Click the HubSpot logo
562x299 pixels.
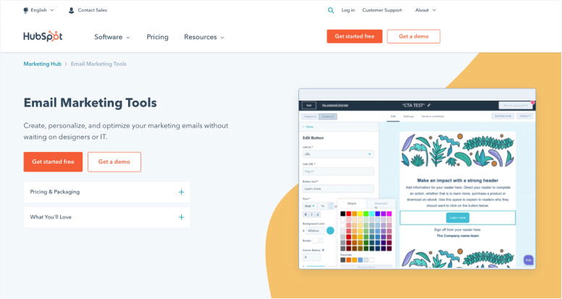click(x=43, y=36)
